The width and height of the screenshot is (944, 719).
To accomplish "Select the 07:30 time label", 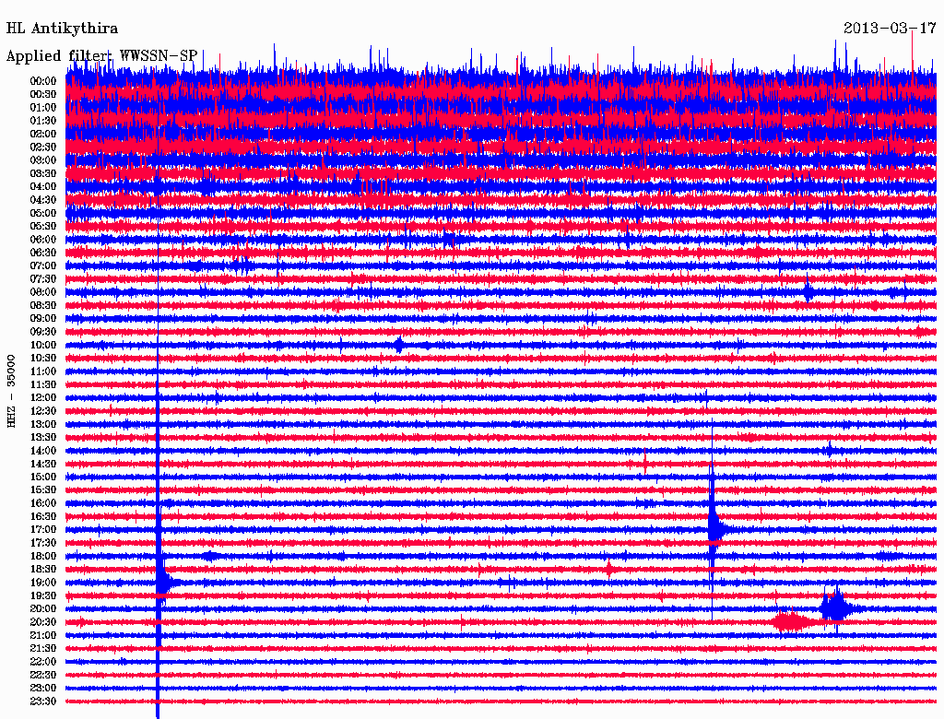I will (x=43, y=278).
